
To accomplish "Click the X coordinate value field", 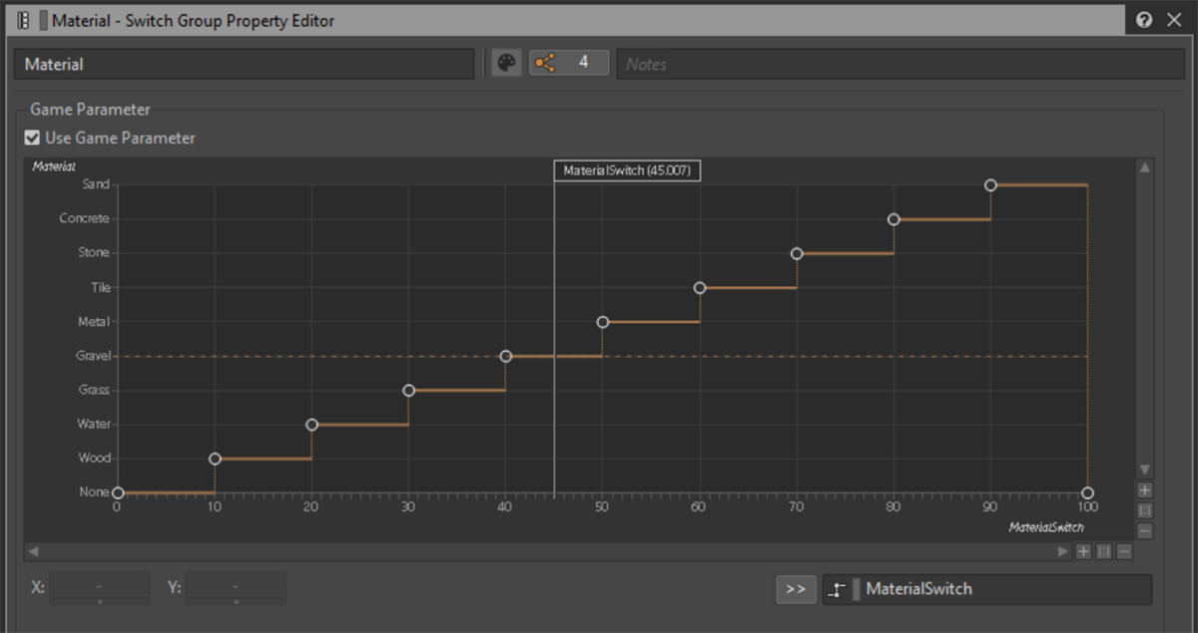I will (x=99, y=588).
